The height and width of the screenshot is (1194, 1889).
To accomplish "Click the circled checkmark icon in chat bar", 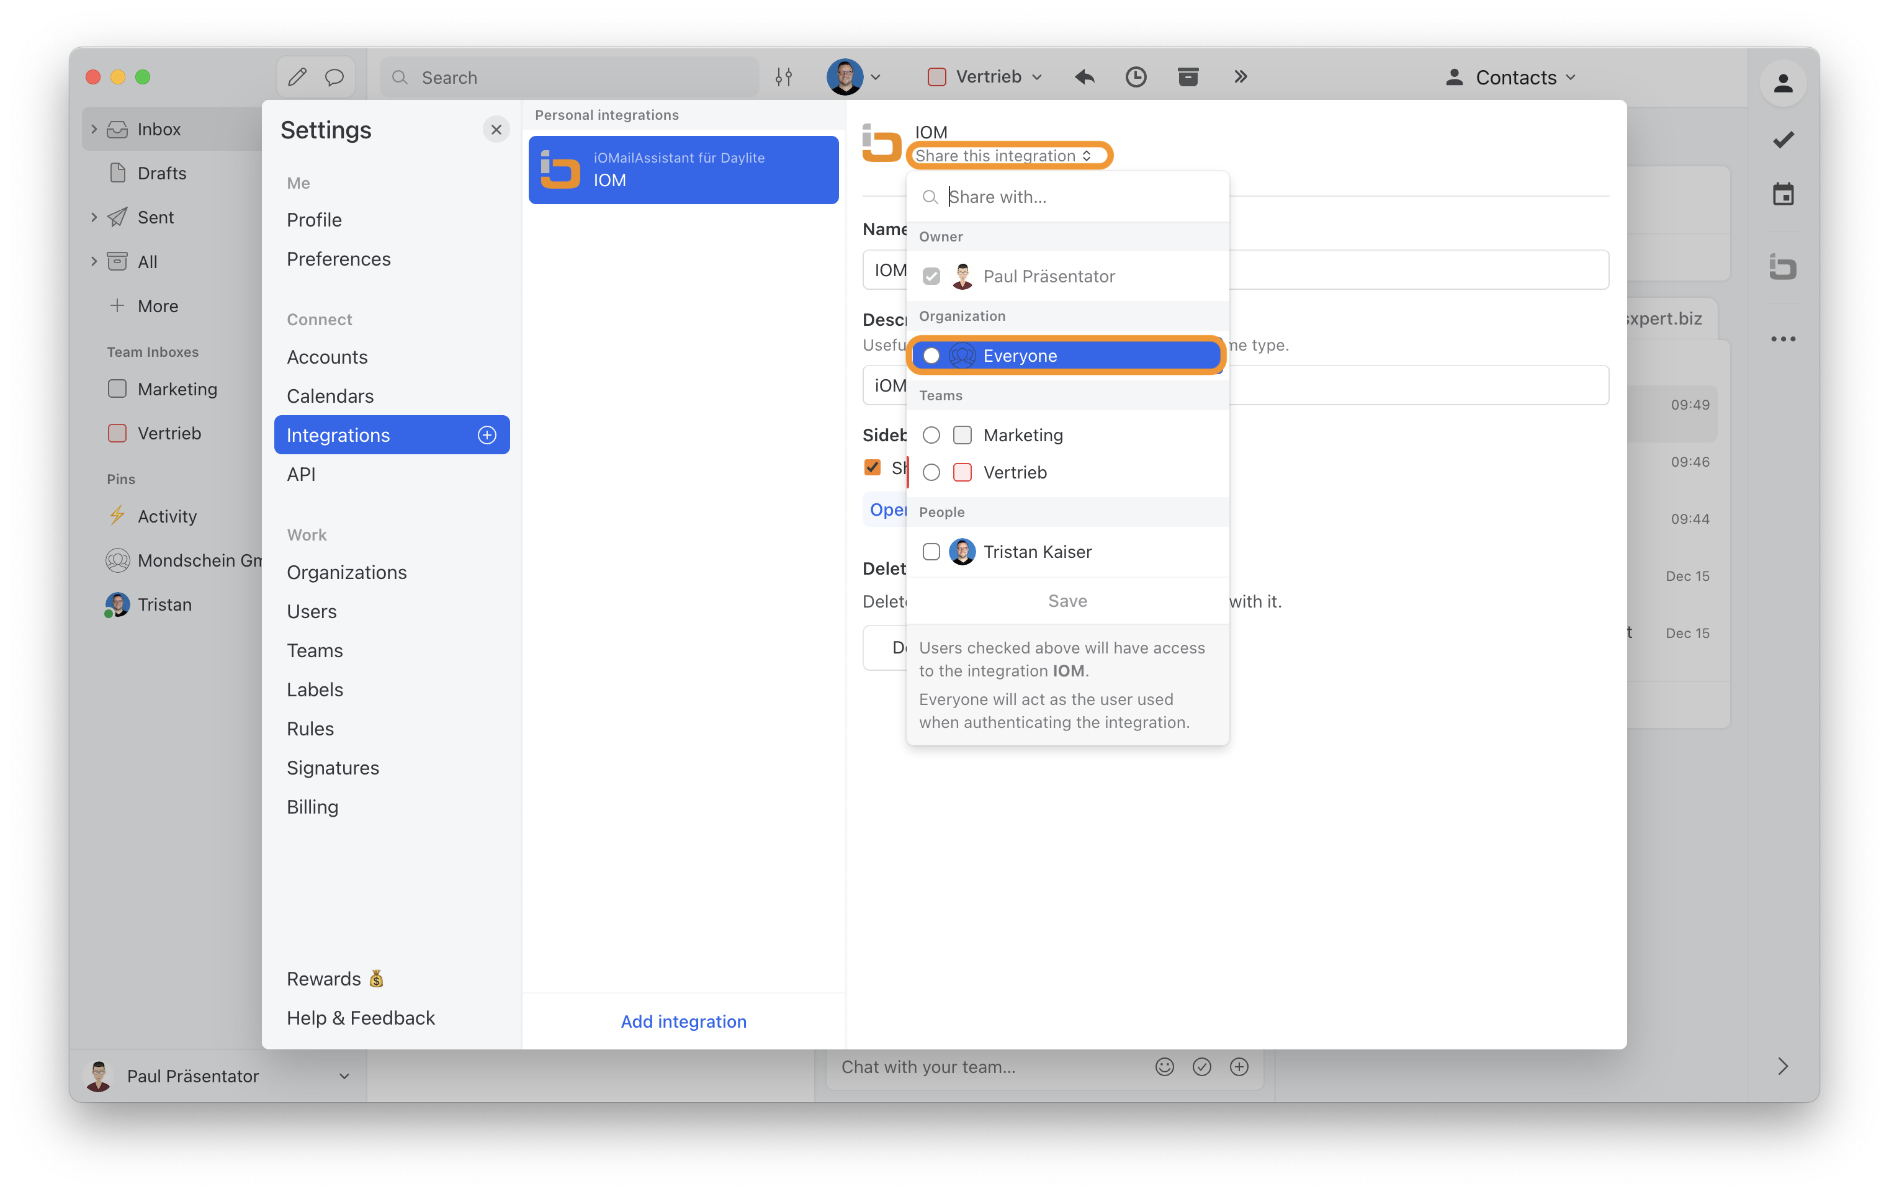I will (1202, 1067).
